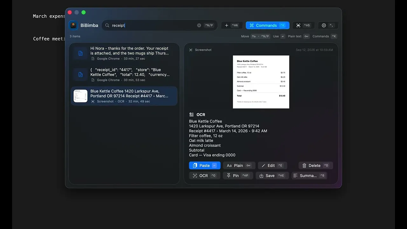Image resolution: width=407 pixels, height=229 pixels.
Task: Click OCR text 'Card — Visa ending 0000'
Action: [212, 155]
